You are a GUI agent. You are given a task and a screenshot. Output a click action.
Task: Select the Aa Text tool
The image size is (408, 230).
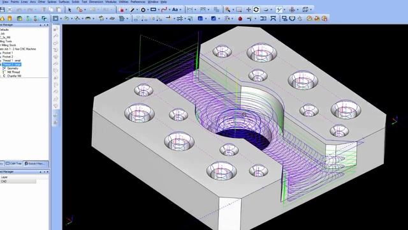point(175,10)
